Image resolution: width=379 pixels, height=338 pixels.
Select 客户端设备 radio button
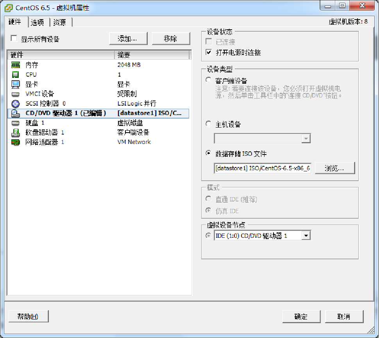[x=208, y=80]
